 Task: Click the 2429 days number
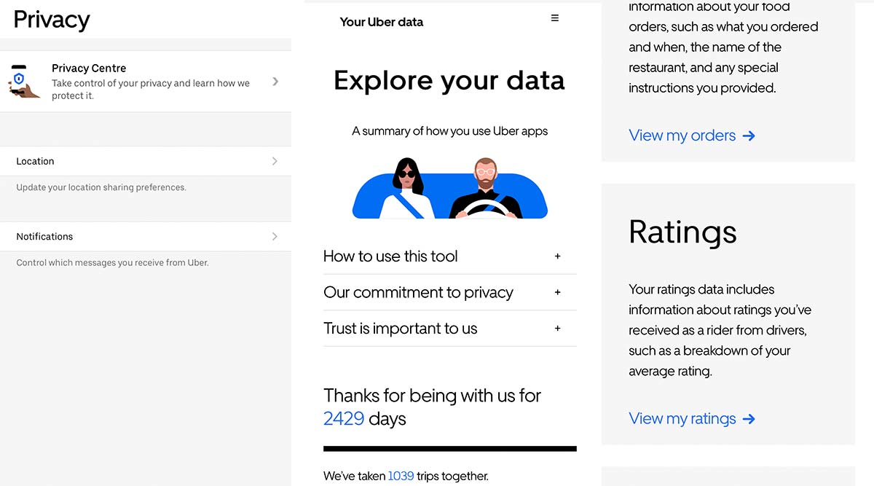tap(344, 419)
